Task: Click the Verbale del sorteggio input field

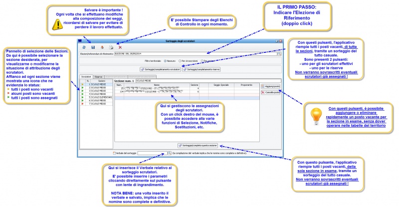Action: [x=152, y=153]
